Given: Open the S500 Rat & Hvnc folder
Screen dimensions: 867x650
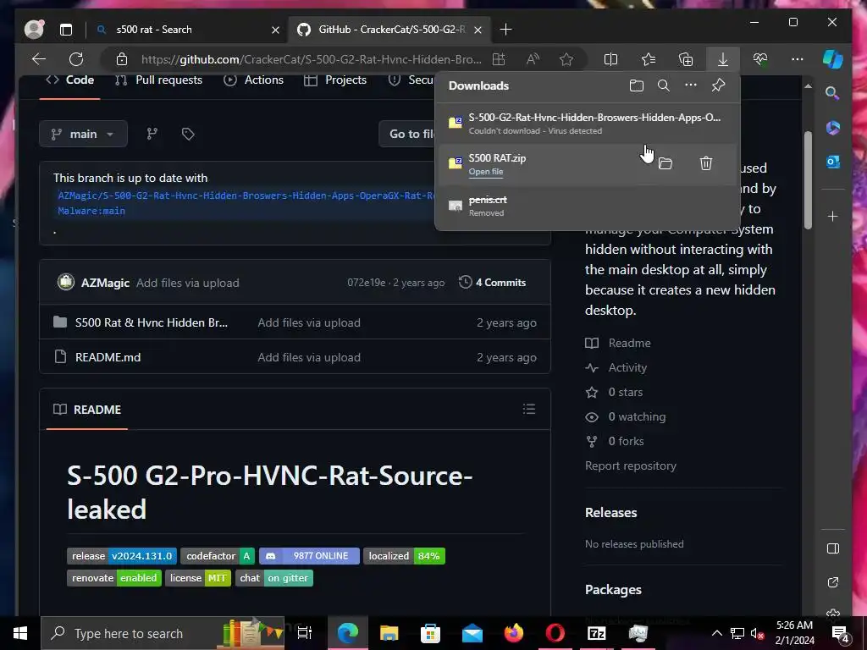Looking at the screenshot, I should pos(151,322).
